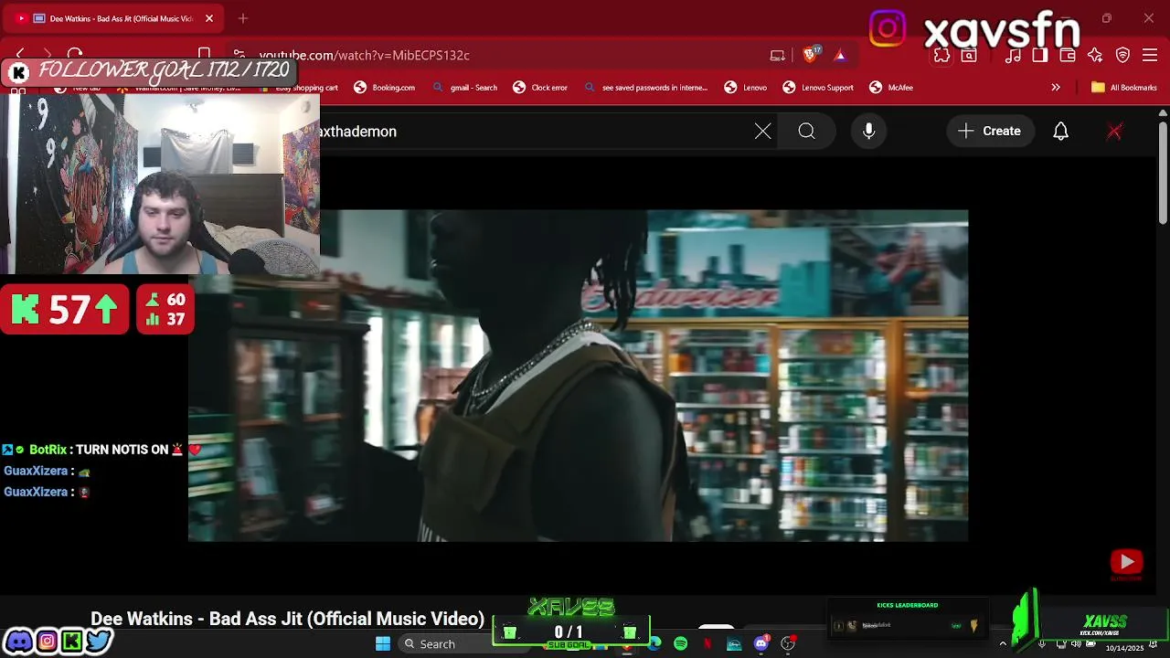Open the Brave VPN shield icon
The height and width of the screenshot is (658, 1170).
(1123, 55)
